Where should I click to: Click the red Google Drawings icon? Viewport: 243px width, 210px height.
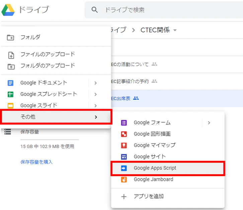(x=124, y=134)
